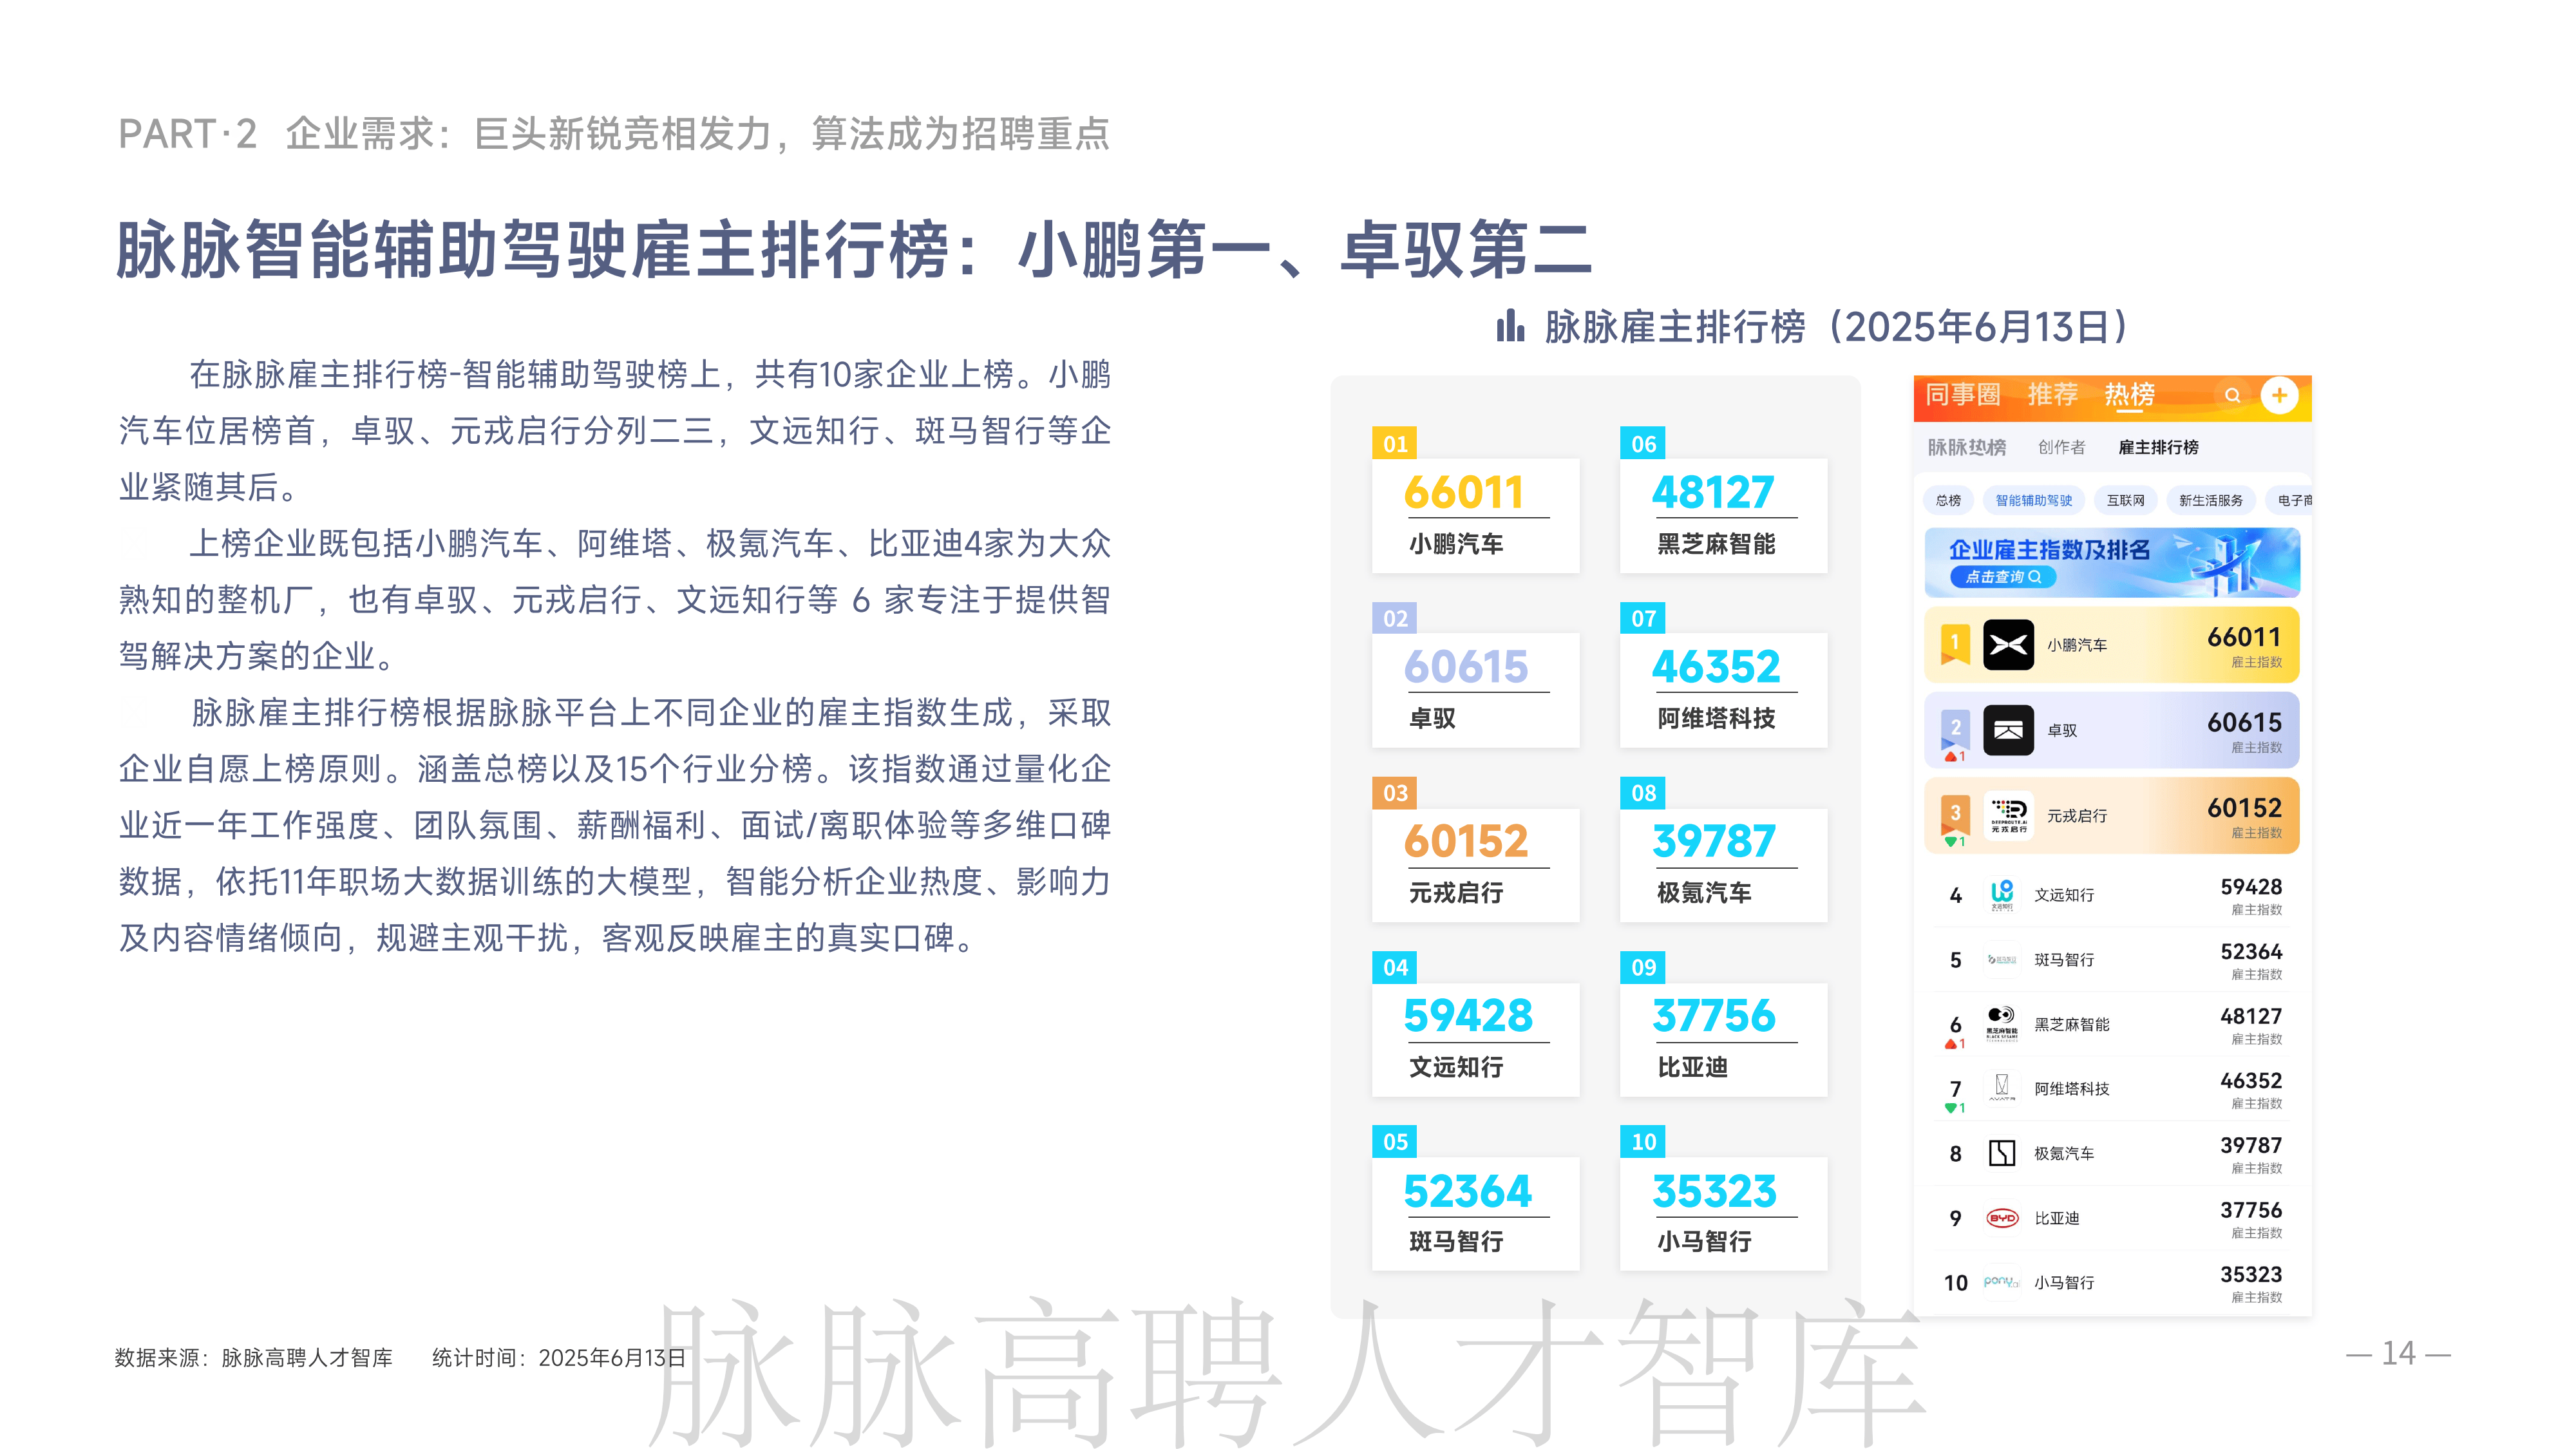Open the 企业雇主指数及排名 banner
The width and height of the screenshot is (2576, 1449).
(x=2112, y=563)
